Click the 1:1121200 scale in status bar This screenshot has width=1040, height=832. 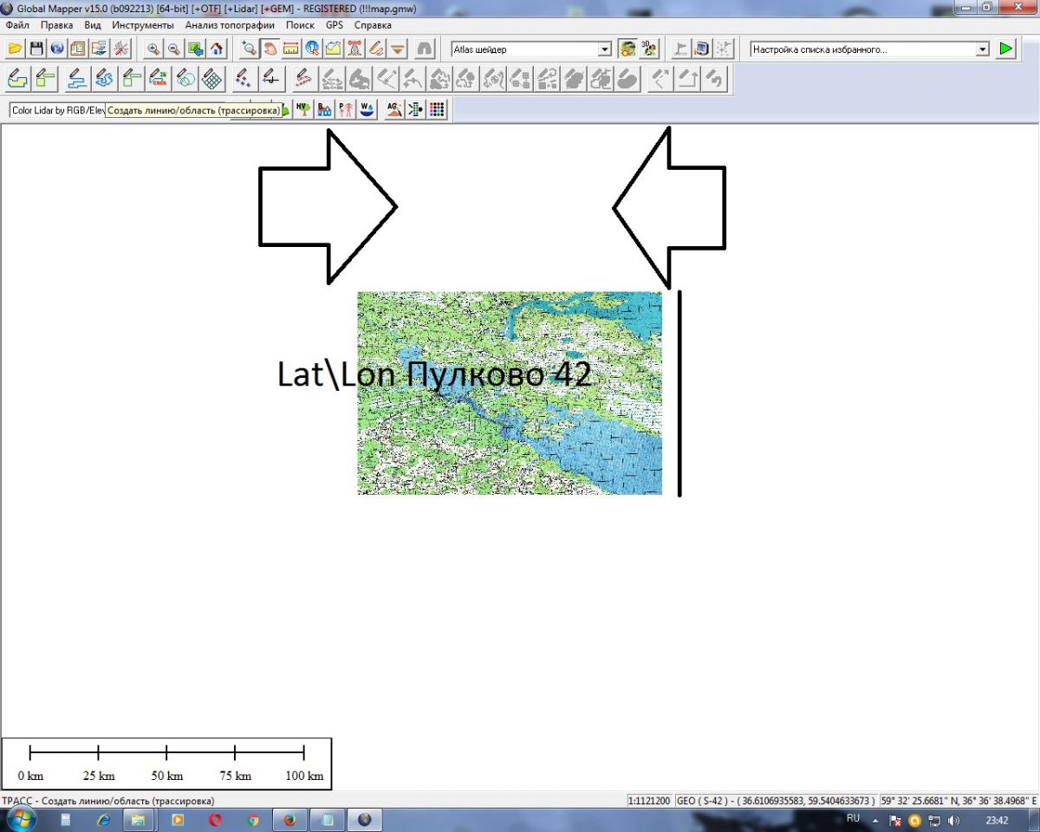point(648,801)
